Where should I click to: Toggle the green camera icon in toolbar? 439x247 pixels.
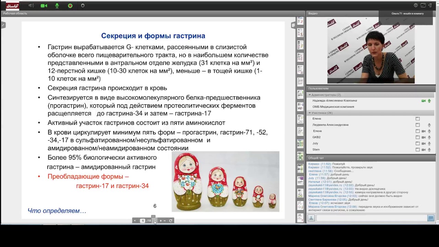44,5
